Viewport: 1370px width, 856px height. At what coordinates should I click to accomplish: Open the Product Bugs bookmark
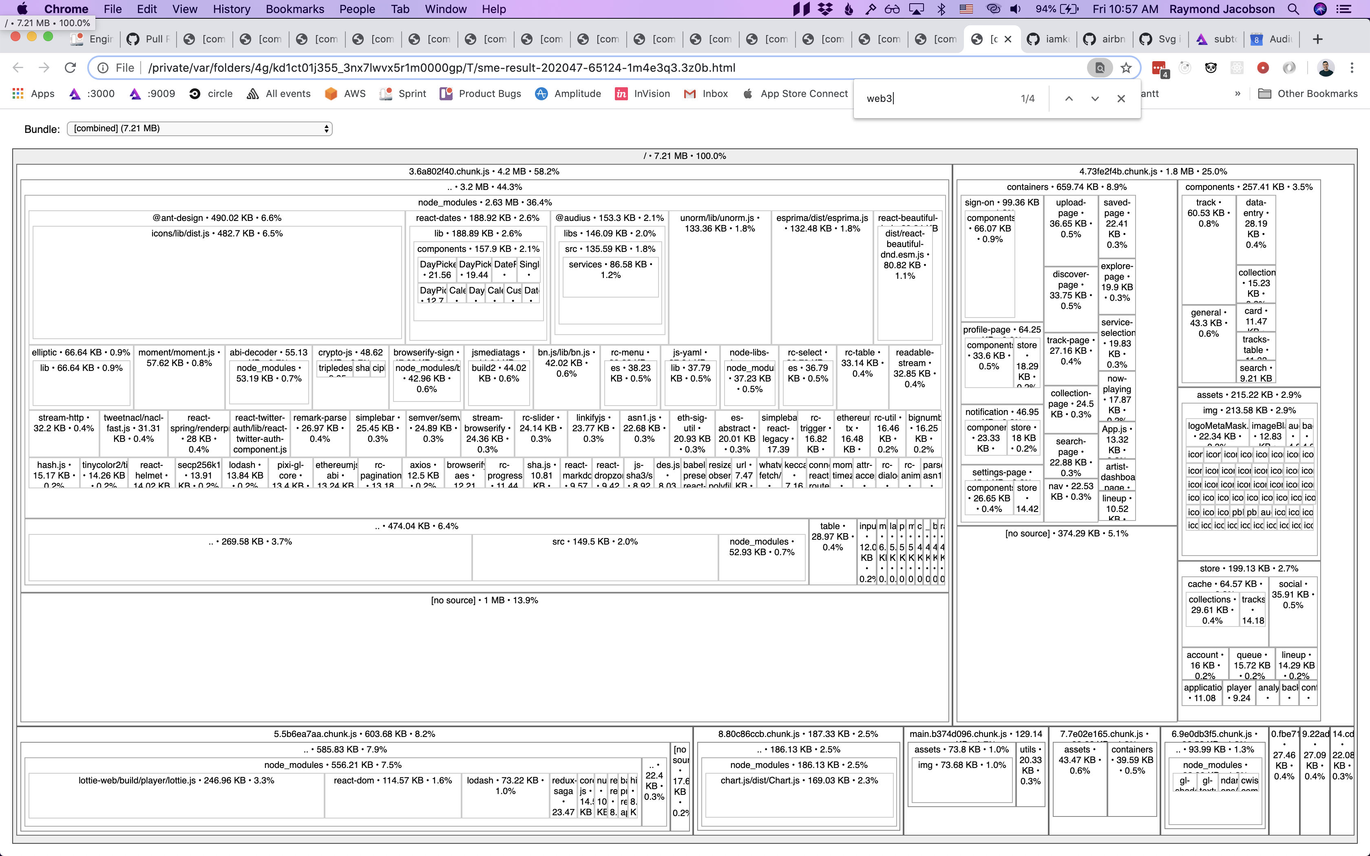click(x=480, y=93)
